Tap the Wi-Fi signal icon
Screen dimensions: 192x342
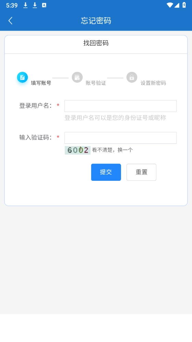coord(170,5)
